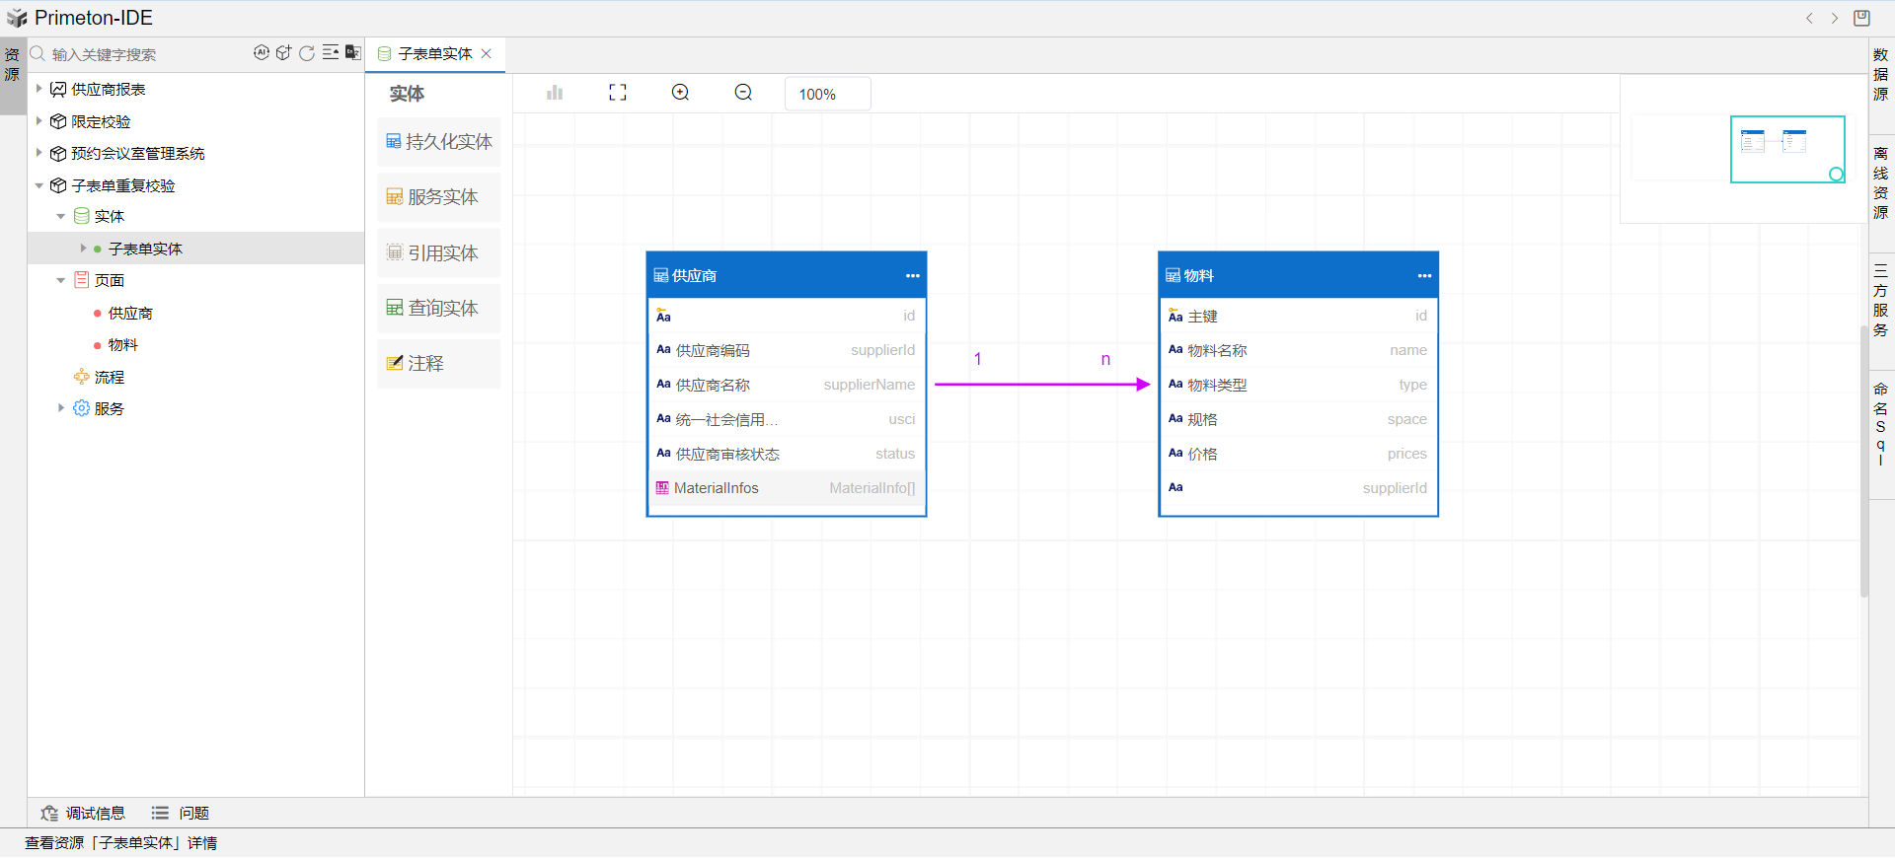
Task: Switch to the 子表单实体 editor tab
Action: point(434,54)
